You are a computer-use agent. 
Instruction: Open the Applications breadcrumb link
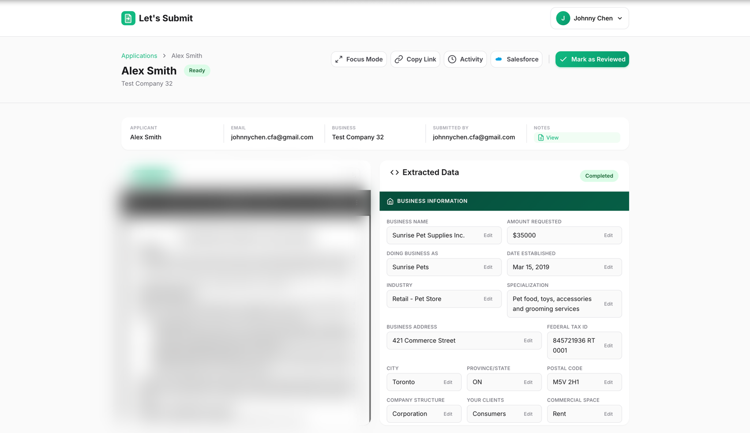click(139, 56)
